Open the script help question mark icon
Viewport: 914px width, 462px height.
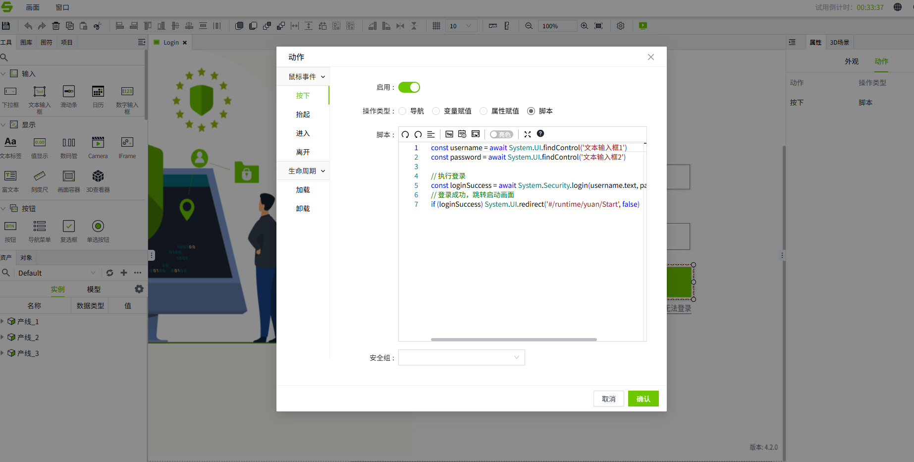(540, 134)
